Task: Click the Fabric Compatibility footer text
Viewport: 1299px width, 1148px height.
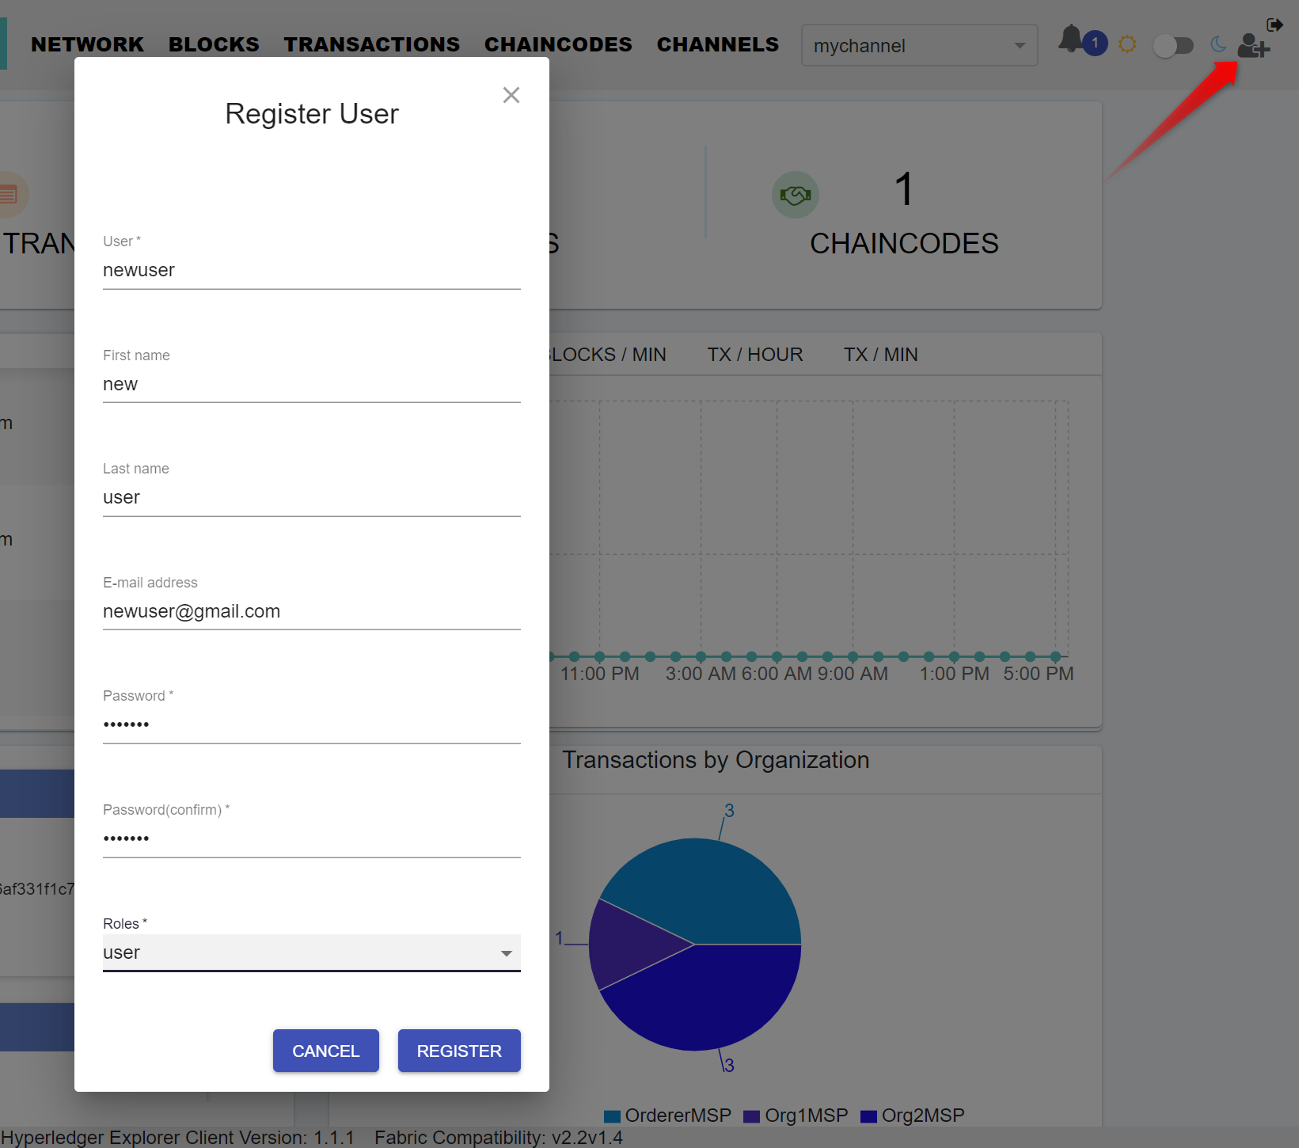Action: pyautogui.click(x=499, y=1138)
